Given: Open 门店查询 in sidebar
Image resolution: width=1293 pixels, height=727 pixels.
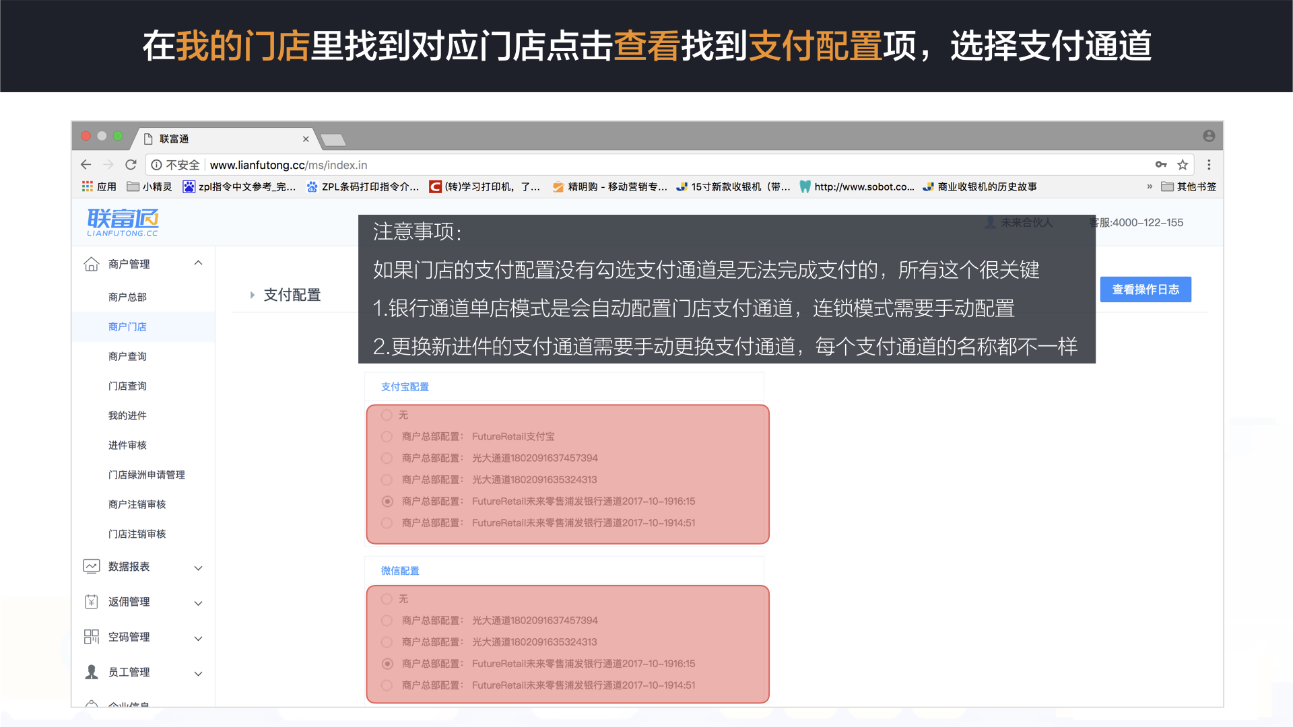Looking at the screenshot, I should 127,386.
